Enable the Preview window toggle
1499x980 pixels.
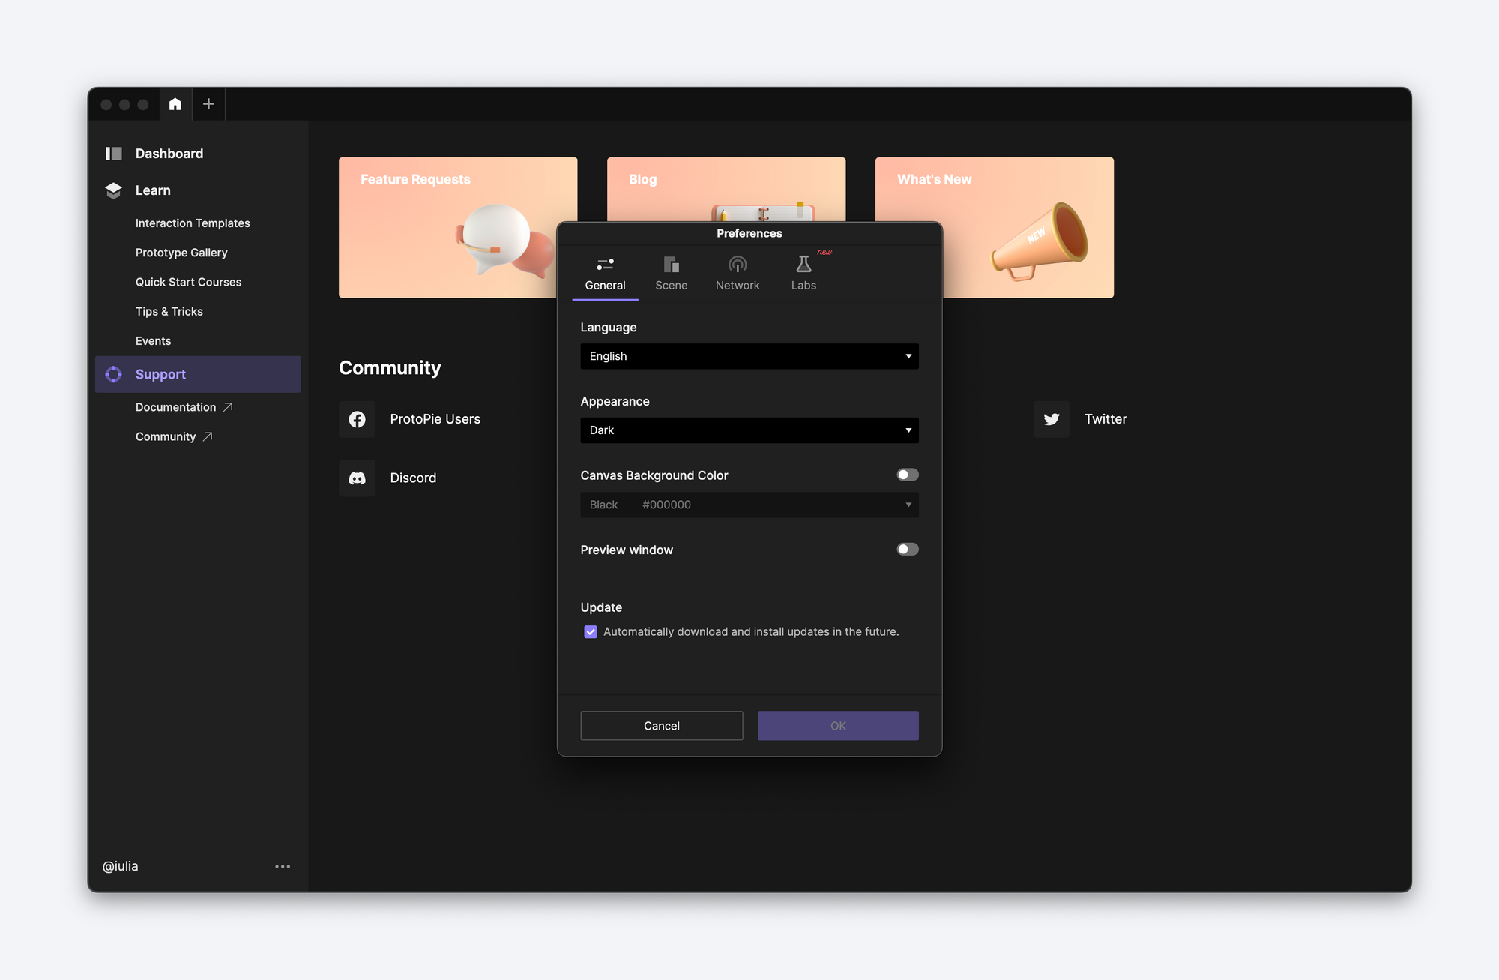click(x=907, y=550)
